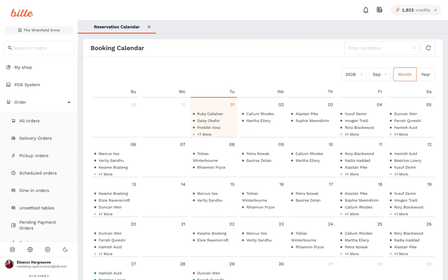Expand +1 More on September 26

[x=401, y=254]
